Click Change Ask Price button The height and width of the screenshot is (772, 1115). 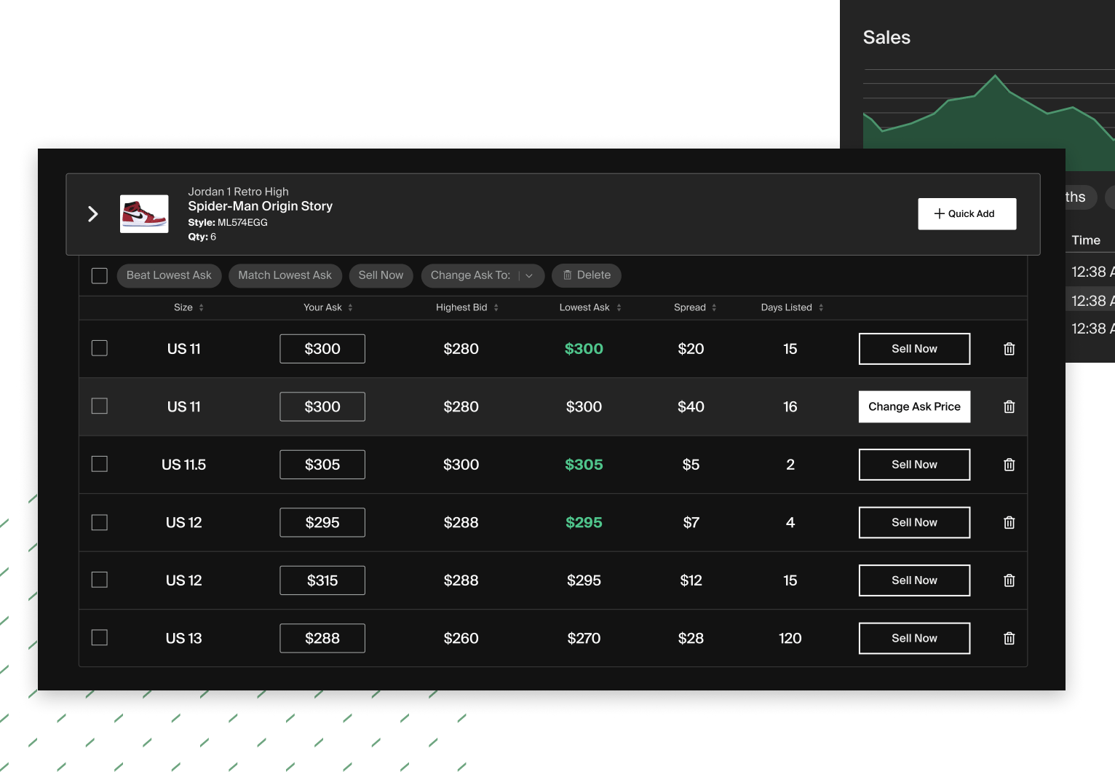914,406
